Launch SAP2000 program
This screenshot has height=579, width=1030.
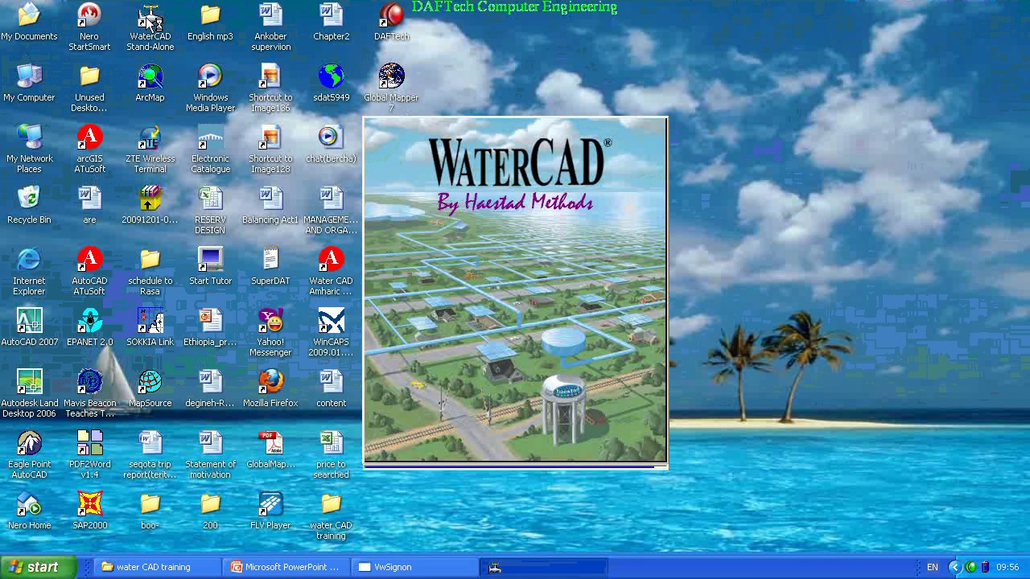pos(89,504)
